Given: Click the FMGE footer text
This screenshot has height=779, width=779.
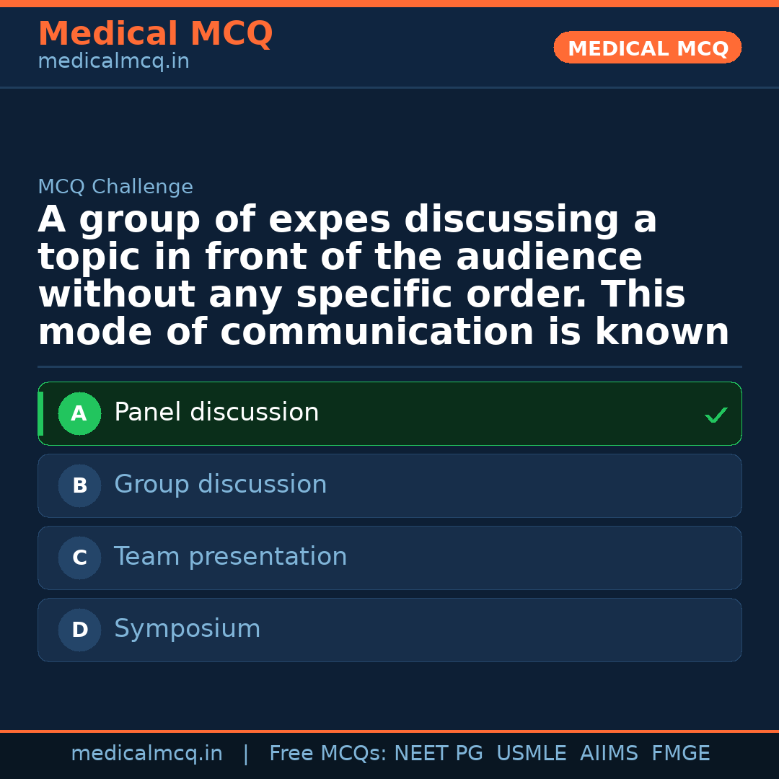Looking at the screenshot, I should coord(681,753).
